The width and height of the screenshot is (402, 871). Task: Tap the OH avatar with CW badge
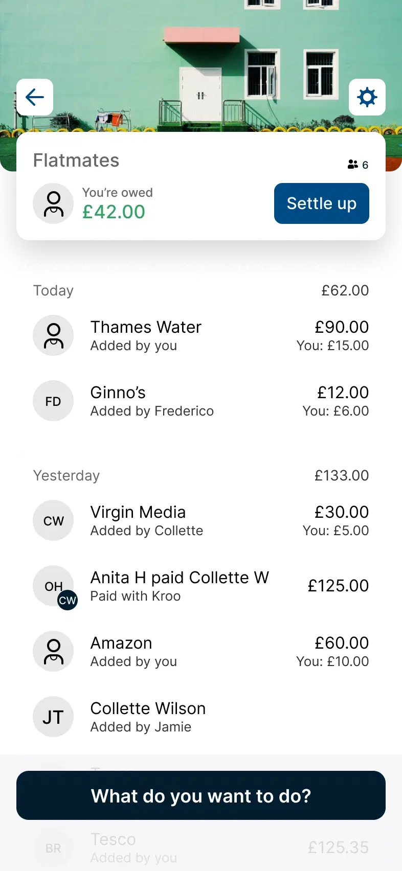point(53,586)
